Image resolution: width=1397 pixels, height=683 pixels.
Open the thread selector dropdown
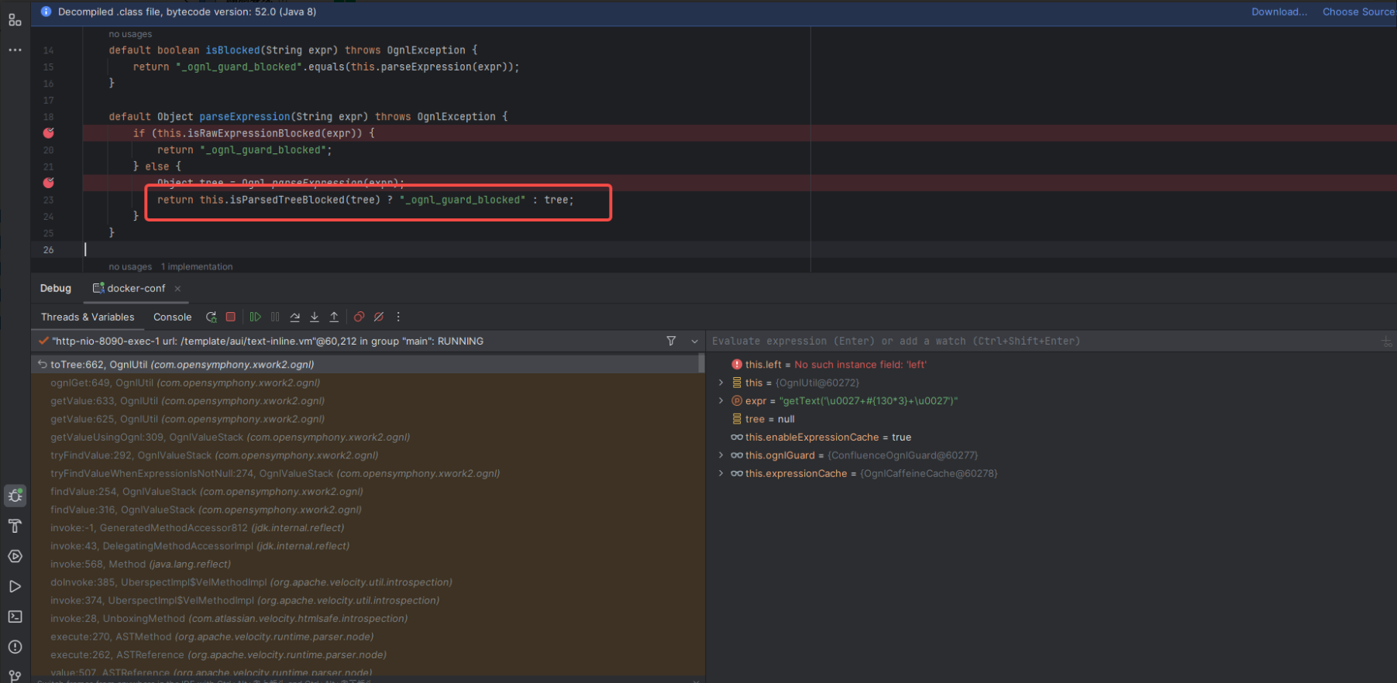point(694,341)
